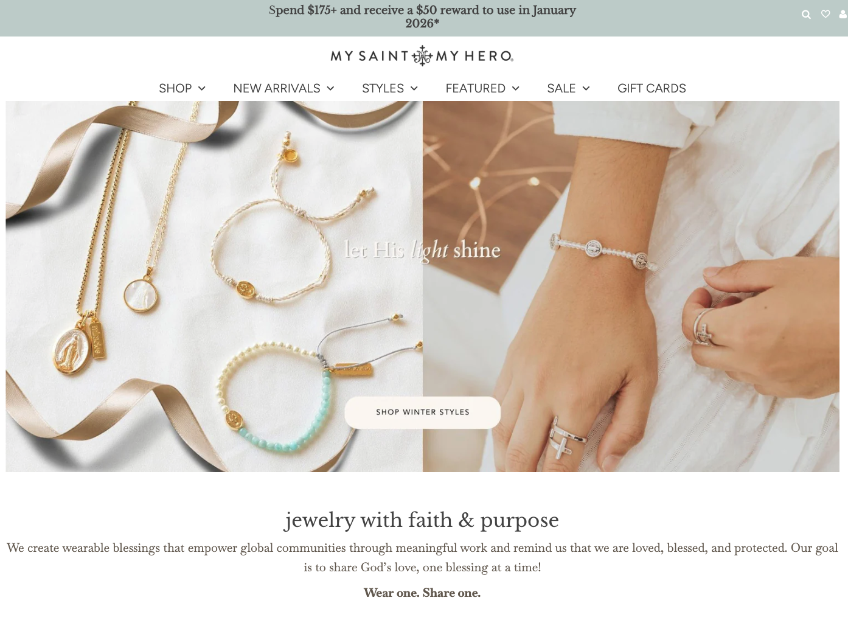Open the wishlist heart icon

pyautogui.click(x=825, y=14)
